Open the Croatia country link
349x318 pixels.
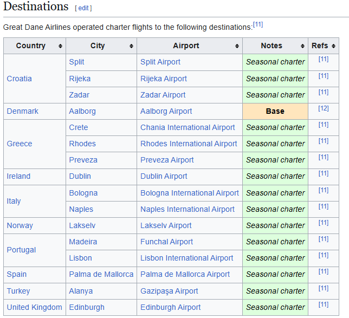(x=19, y=79)
